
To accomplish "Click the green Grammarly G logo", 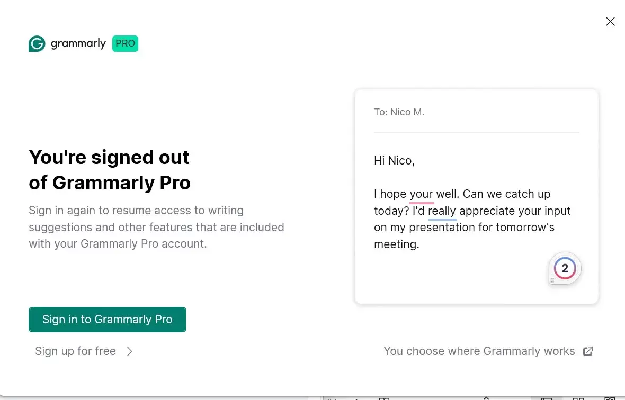I will coord(37,44).
